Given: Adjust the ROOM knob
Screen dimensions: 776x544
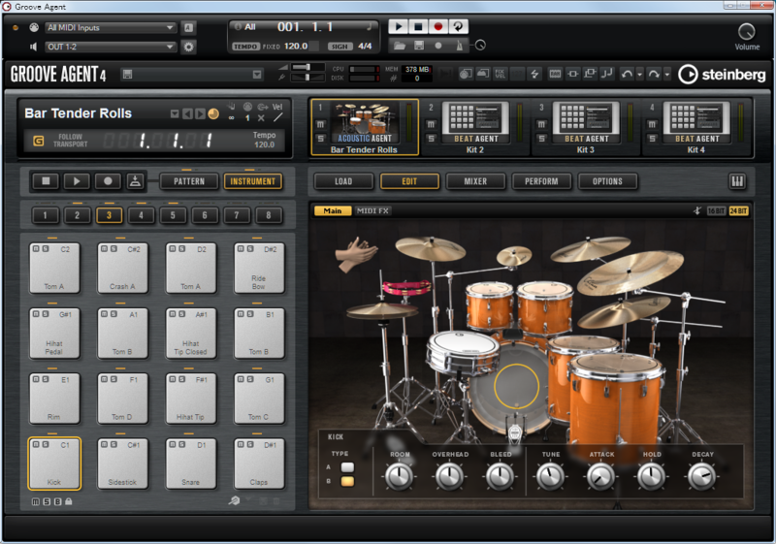Looking at the screenshot, I should coord(399,477).
